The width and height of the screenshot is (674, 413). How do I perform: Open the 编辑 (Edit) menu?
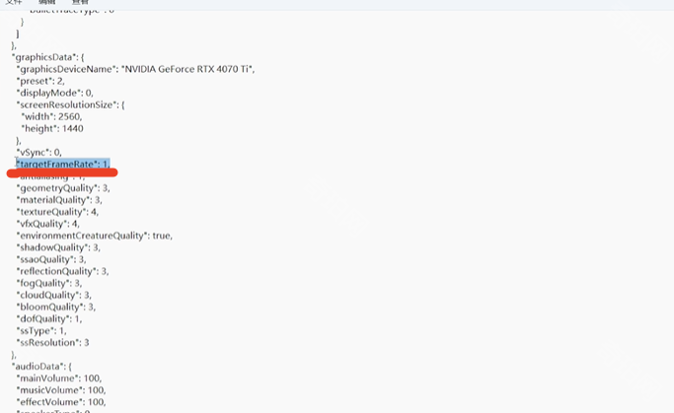pos(46,3)
